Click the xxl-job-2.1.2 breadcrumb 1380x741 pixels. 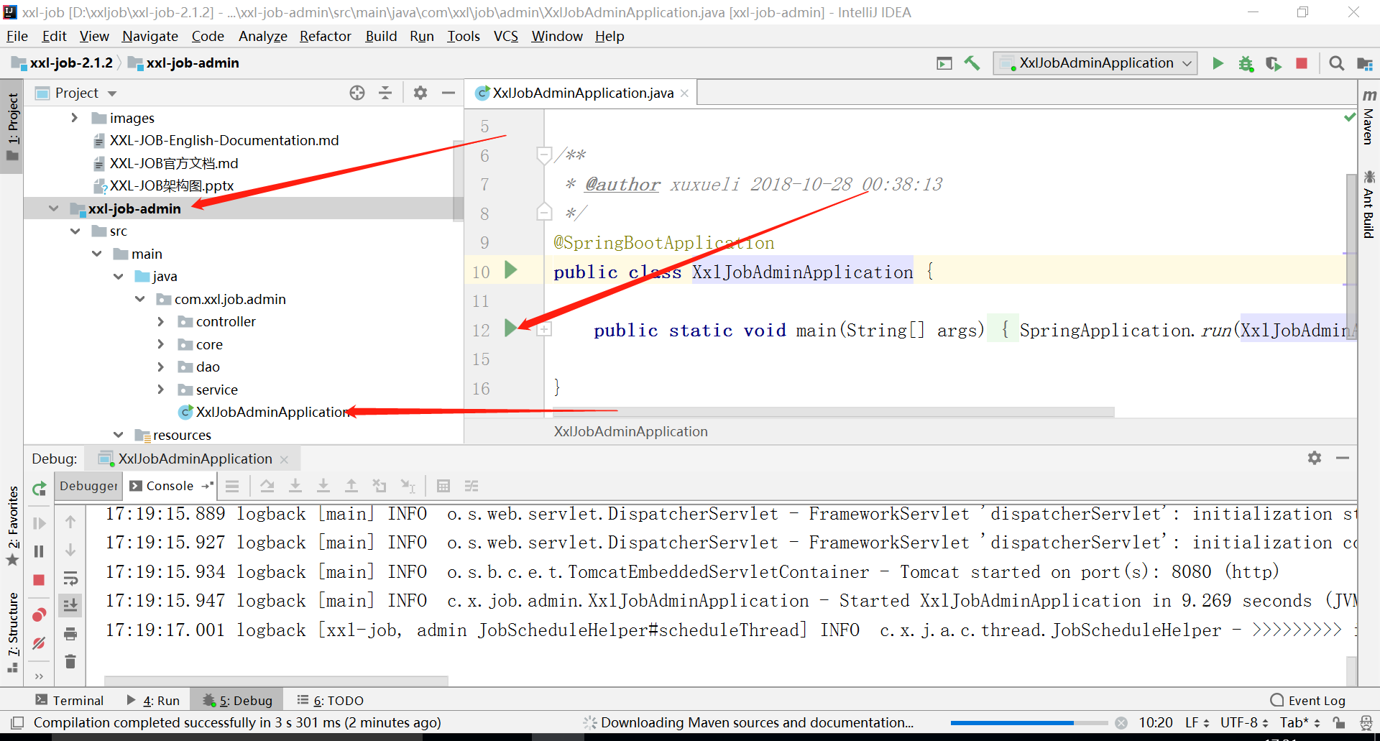point(63,63)
